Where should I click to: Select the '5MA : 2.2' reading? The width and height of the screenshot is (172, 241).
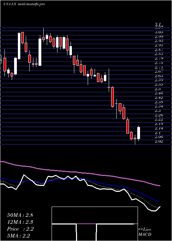click(x=19, y=236)
